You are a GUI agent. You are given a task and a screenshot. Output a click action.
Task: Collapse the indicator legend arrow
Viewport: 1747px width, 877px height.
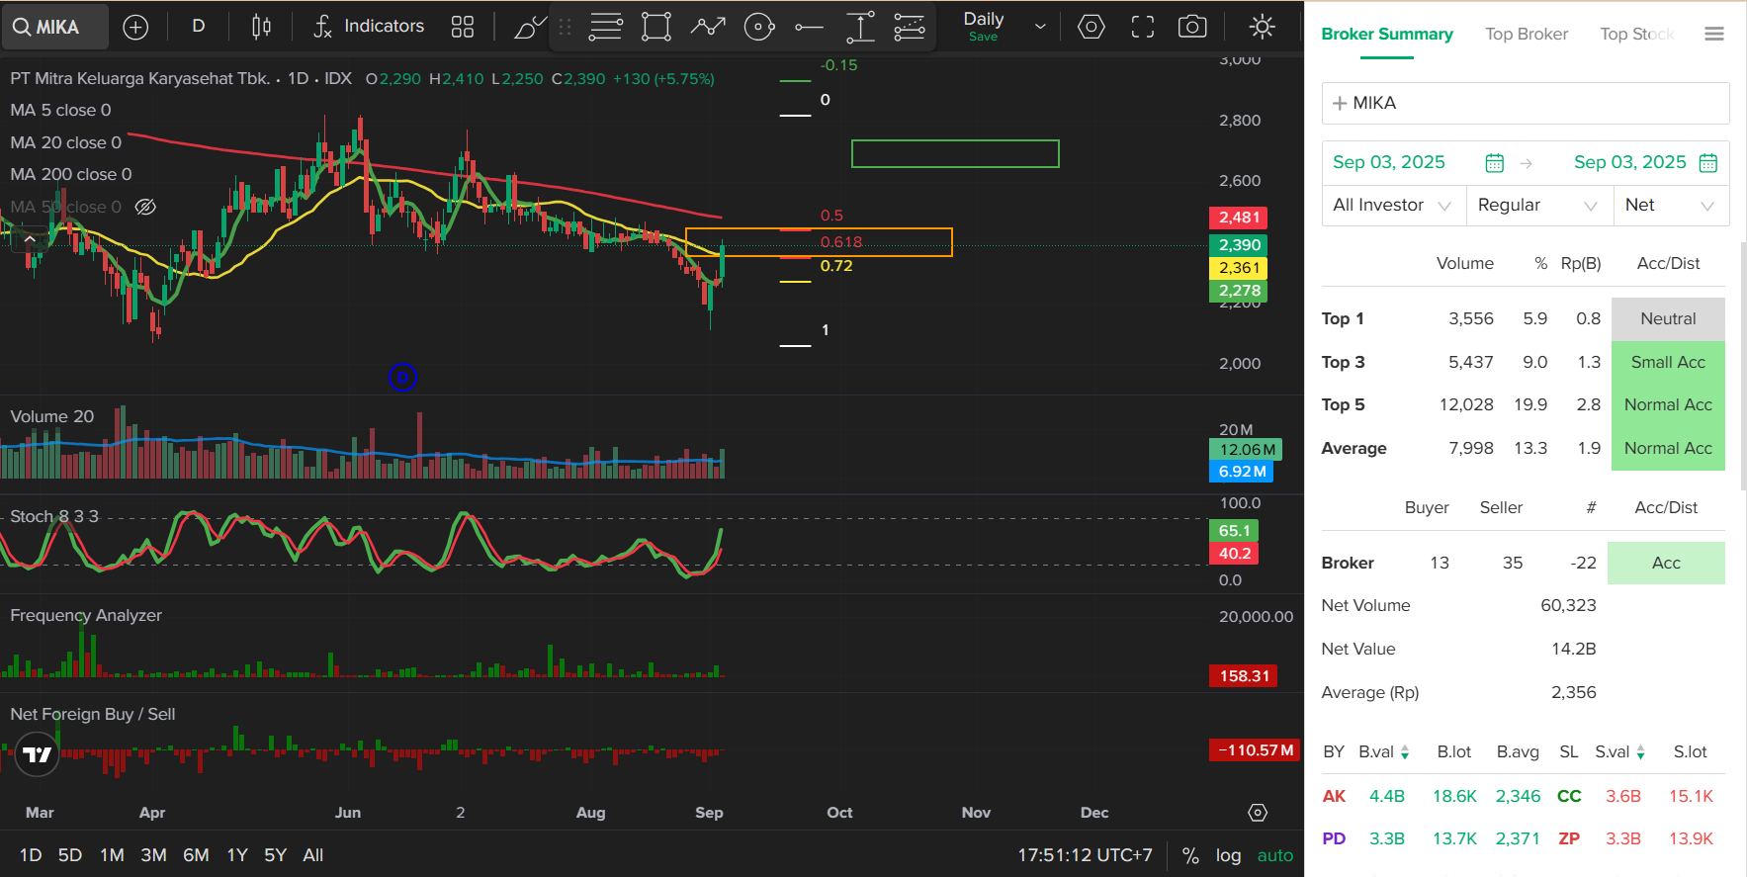(30, 239)
